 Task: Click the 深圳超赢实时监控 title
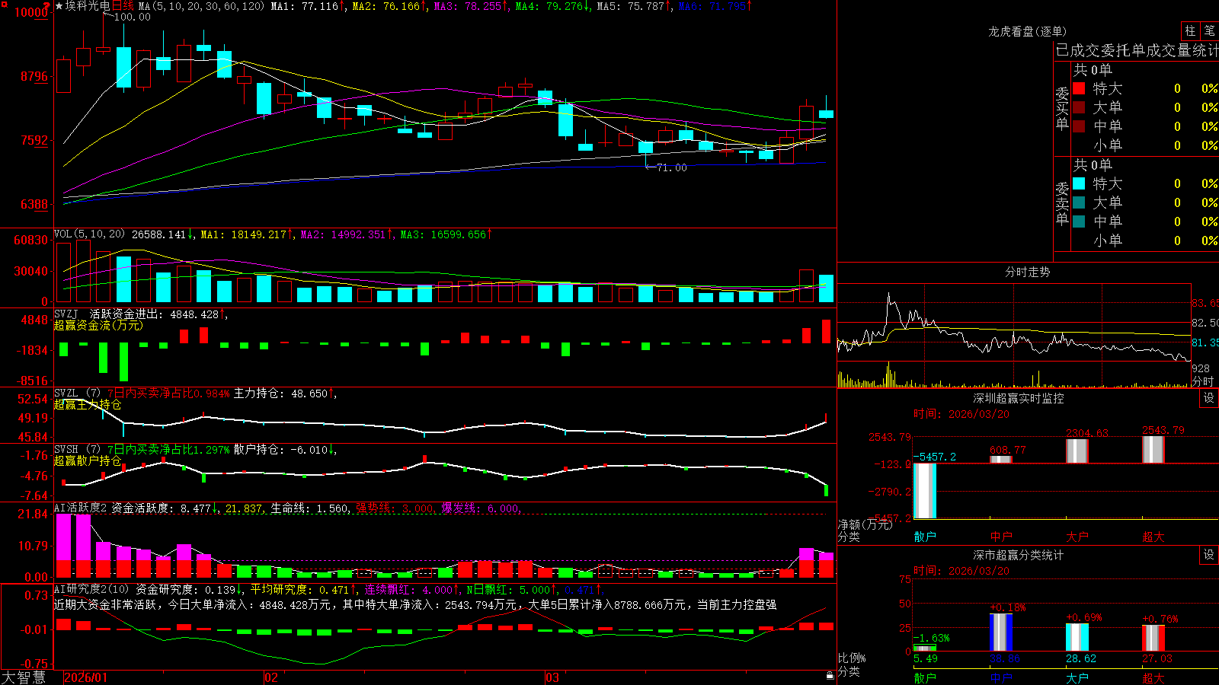[x=1018, y=398]
